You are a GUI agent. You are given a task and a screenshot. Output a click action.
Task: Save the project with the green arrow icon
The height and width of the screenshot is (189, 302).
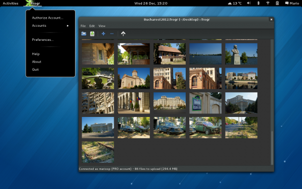coord(92,34)
